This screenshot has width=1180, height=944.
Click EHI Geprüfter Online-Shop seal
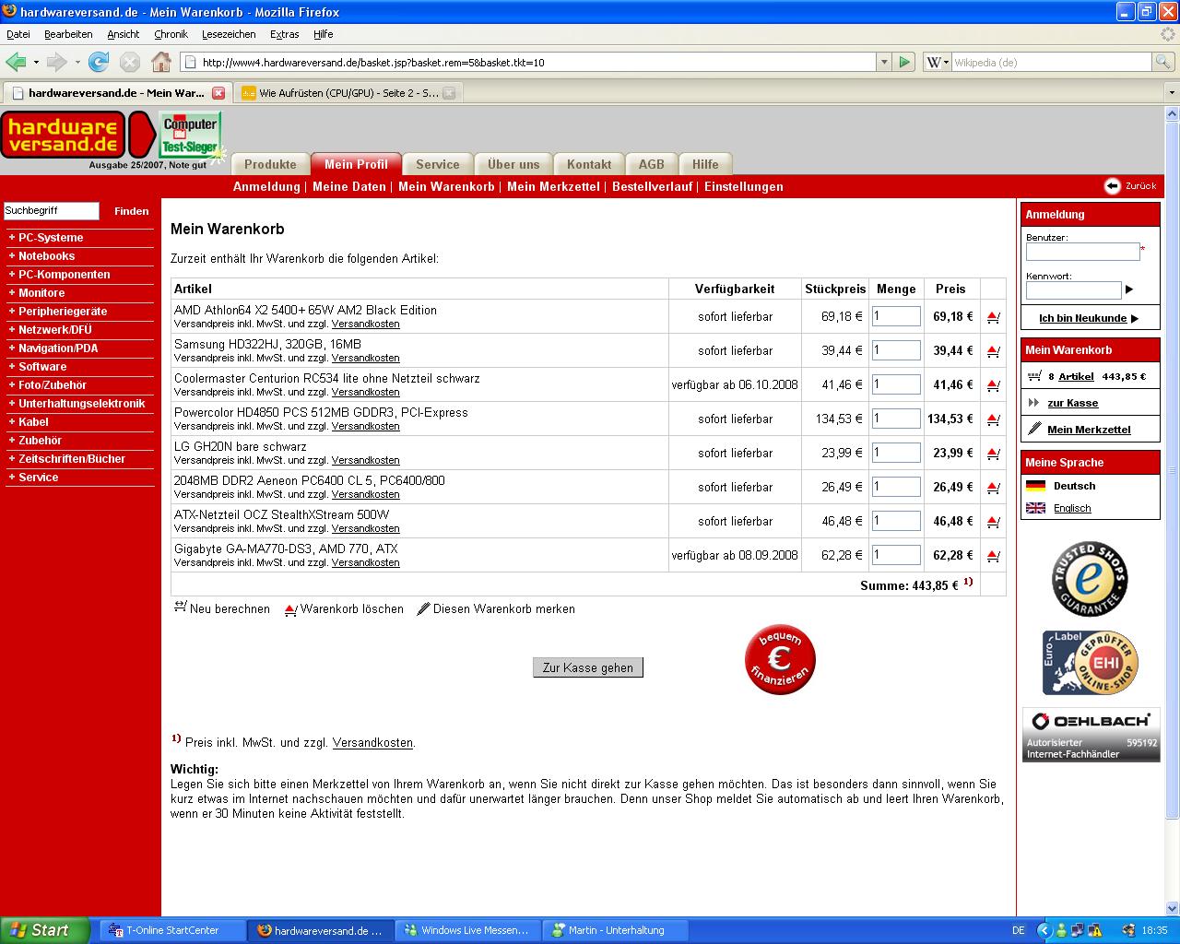pyautogui.click(x=1090, y=663)
